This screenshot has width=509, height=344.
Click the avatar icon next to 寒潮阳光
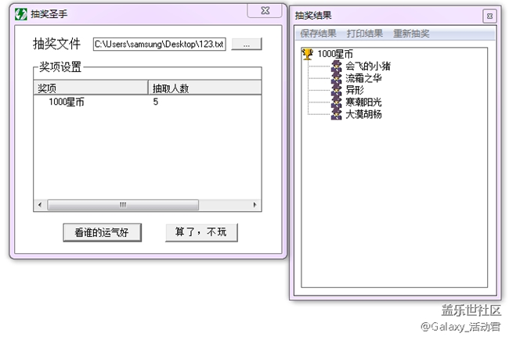point(337,102)
